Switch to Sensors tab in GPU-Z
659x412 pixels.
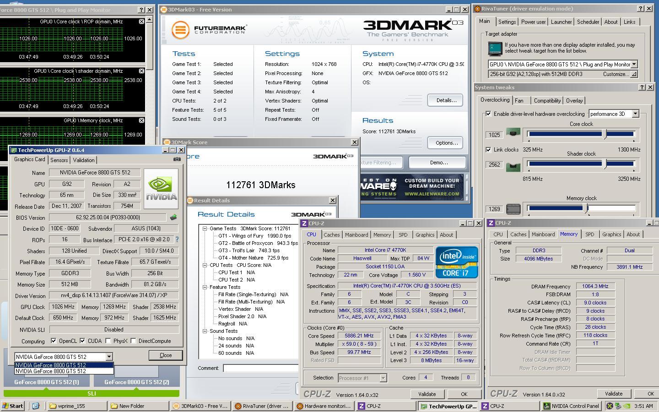59,160
